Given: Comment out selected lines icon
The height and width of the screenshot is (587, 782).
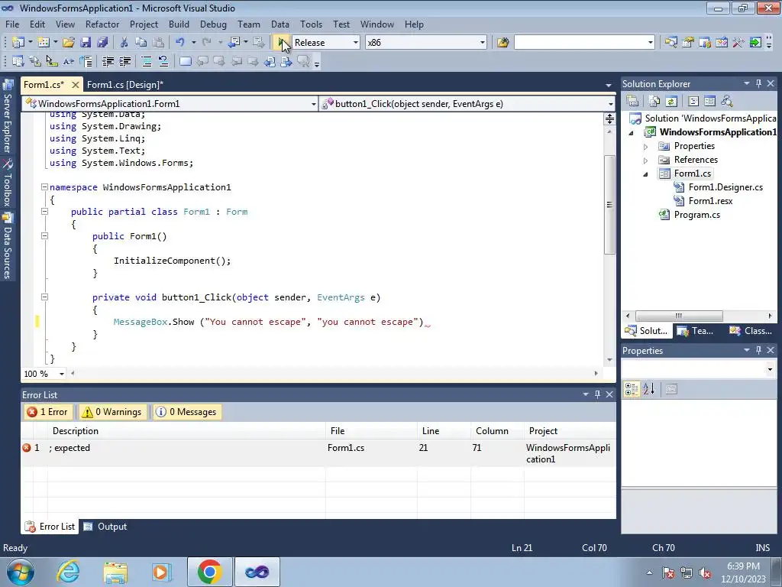Looking at the screenshot, I should coord(147,61).
